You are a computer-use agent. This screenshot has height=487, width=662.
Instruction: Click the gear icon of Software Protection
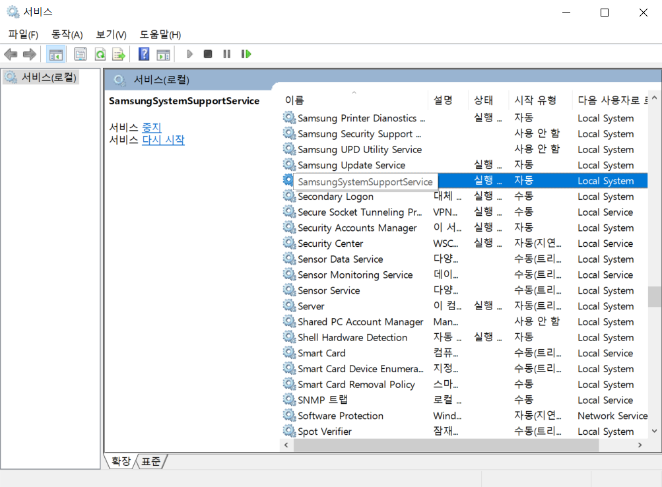[x=289, y=415]
